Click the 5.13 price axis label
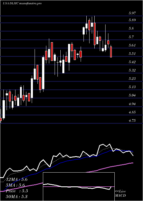Viewport: 143px width, 201px height. tap(132, 87)
